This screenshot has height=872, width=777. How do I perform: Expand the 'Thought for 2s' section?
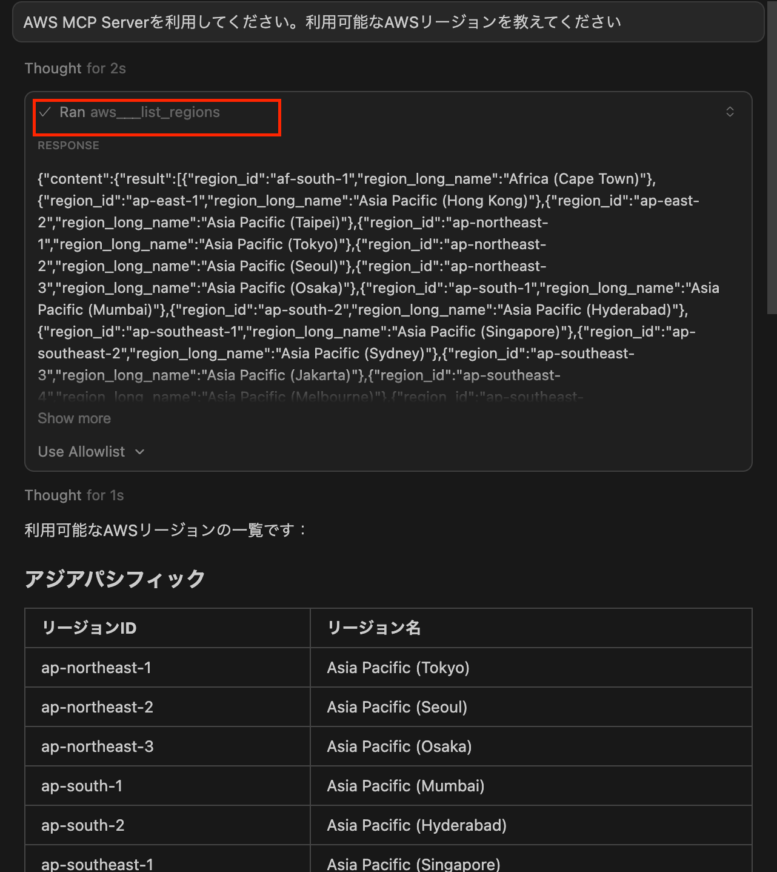click(75, 68)
